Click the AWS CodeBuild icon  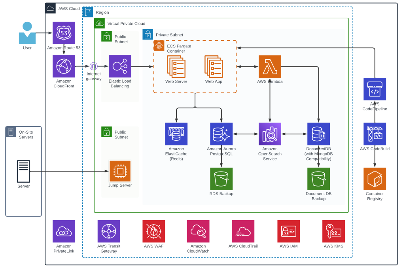(374, 134)
